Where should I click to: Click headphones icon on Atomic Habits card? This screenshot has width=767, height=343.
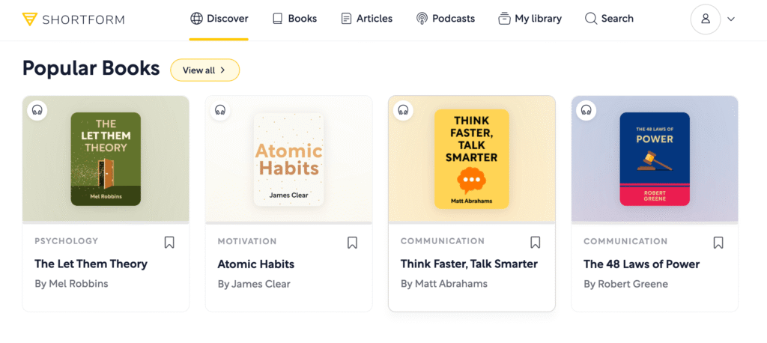pos(220,110)
